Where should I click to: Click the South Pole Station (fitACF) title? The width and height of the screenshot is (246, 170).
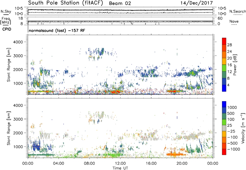[65, 3]
